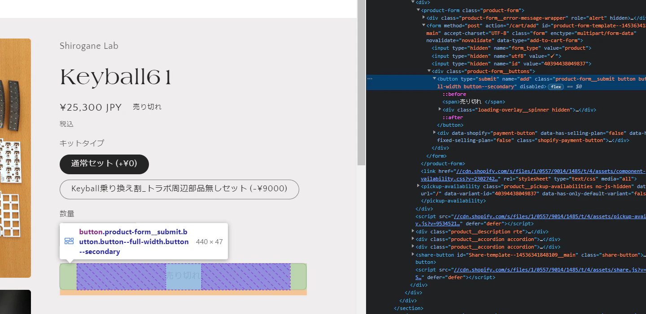Viewport: 646px width, 314px height.
Task: Select the closing </form> tag row
Action: point(436,156)
